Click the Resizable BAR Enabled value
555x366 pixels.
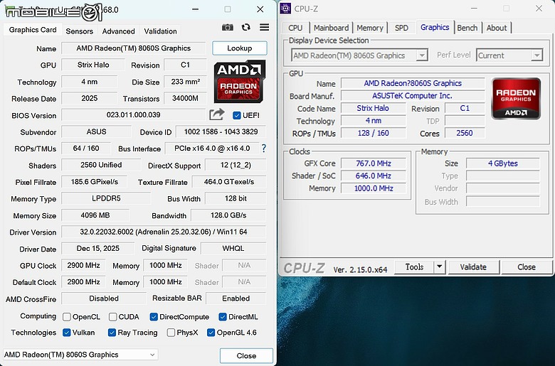[x=236, y=298]
